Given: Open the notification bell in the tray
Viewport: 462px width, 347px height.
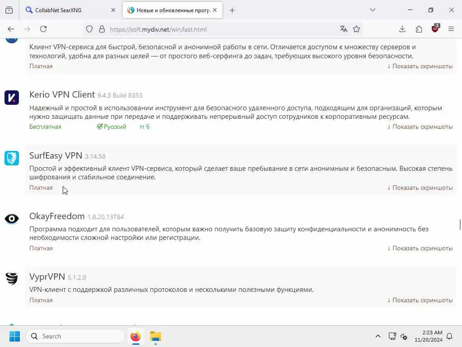Looking at the screenshot, I should (x=450, y=336).
